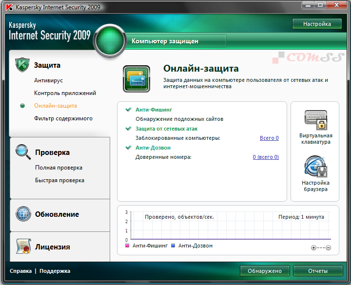Click the checkmark next to Анти-Дозвон
The width and height of the screenshot is (351, 285).
pos(129,148)
